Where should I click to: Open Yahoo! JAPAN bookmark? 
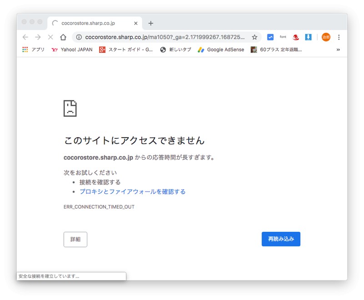[72, 50]
